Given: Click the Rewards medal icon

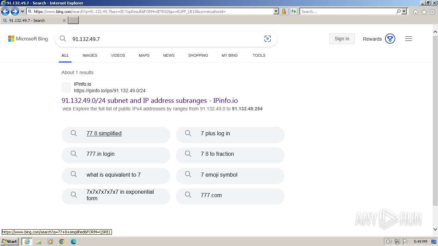Looking at the screenshot, I should point(390,39).
